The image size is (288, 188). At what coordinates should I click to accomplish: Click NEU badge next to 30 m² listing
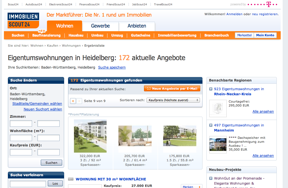pyautogui.click(x=71, y=179)
